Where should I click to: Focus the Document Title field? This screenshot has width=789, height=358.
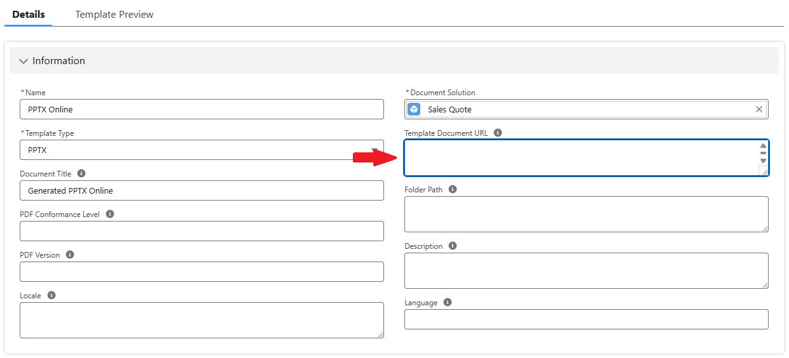(x=202, y=190)
